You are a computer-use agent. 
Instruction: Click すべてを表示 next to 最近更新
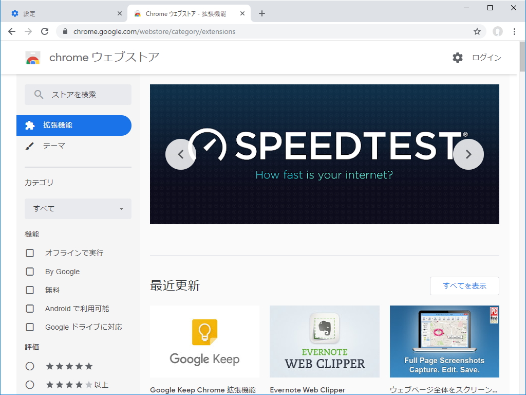464,286
